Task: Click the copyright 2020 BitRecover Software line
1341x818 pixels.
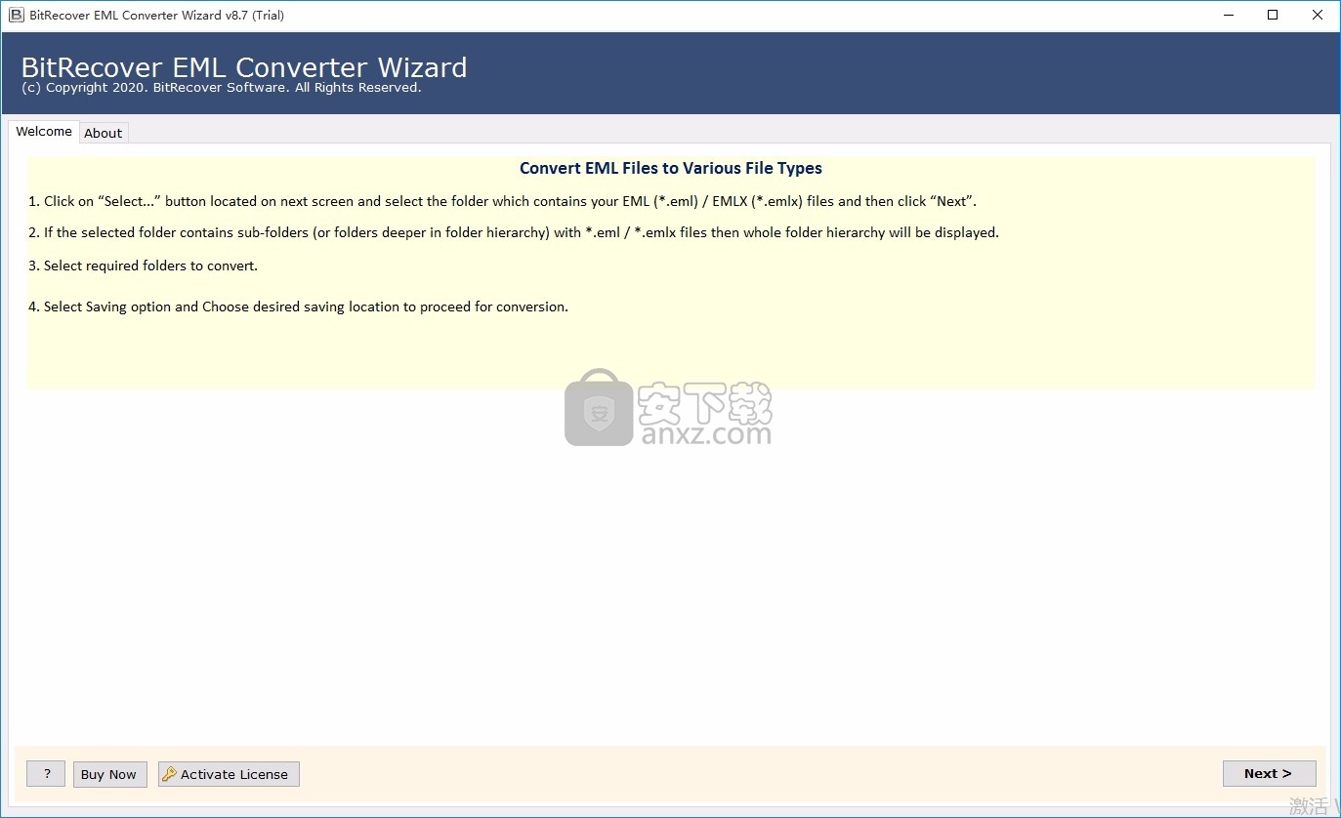Action: coord(221,88)
